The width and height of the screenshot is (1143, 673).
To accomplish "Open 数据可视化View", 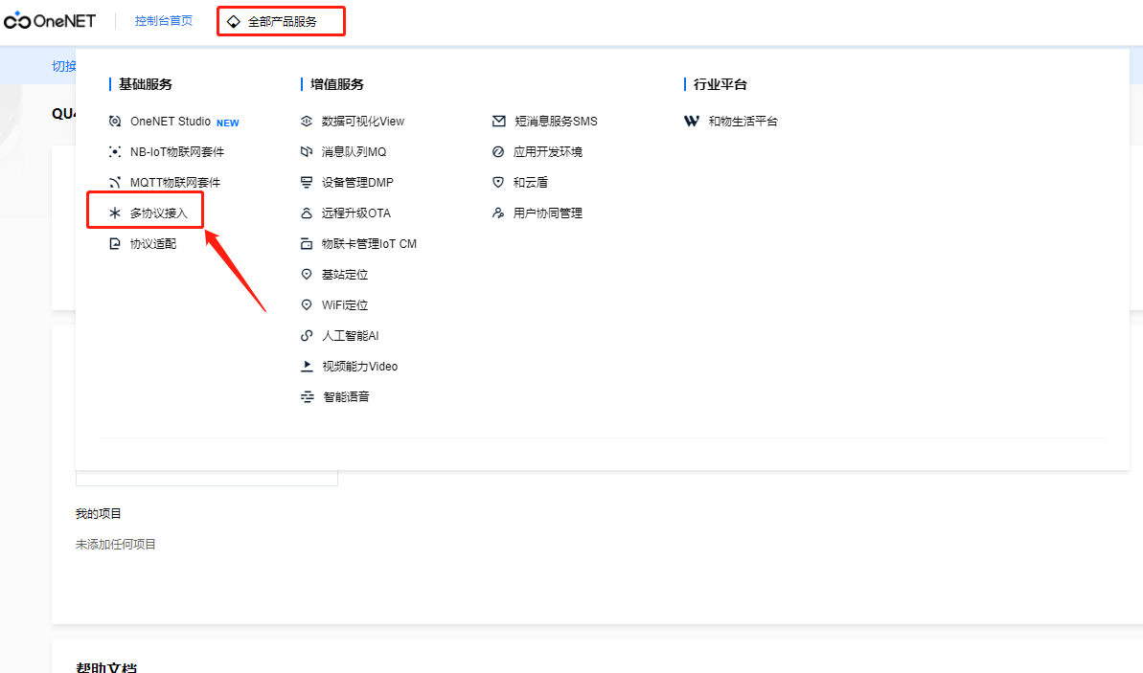I will pyautogui.click(x=363, y=122).
